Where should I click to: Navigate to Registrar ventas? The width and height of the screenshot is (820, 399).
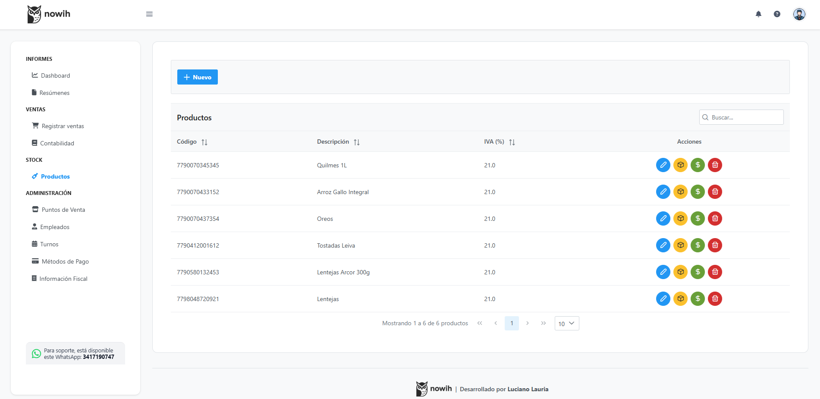63,126
